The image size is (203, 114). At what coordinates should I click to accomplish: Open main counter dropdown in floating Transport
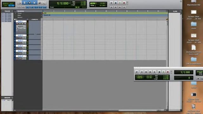tap(192, 72)
